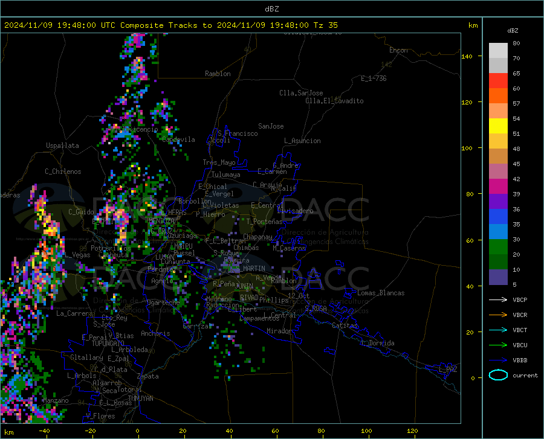Click the S_Francisco map label
This screenshot has width=544, height=439.
(x=238, y=133)
